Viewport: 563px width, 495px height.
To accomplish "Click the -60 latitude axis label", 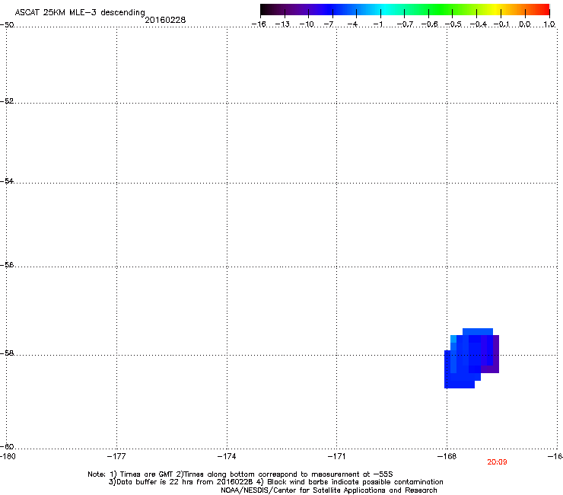I will (x=7, y=446).
